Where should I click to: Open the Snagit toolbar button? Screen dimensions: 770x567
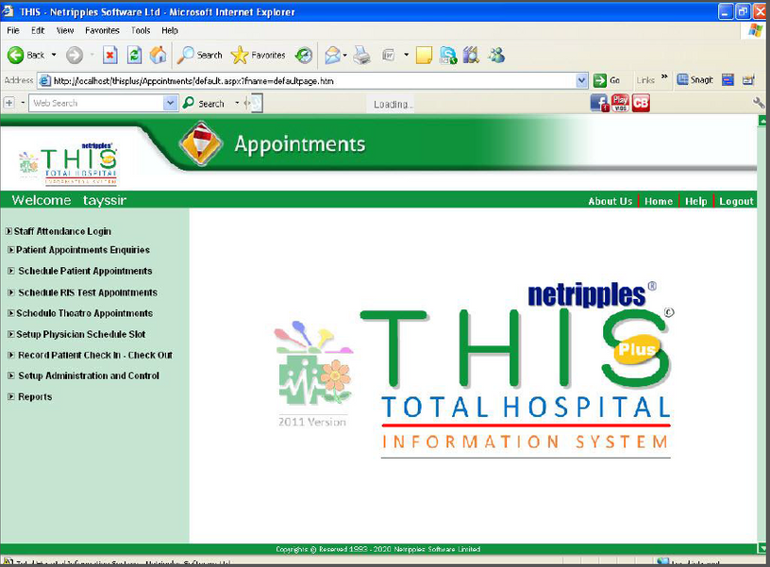tap(695, 80)
